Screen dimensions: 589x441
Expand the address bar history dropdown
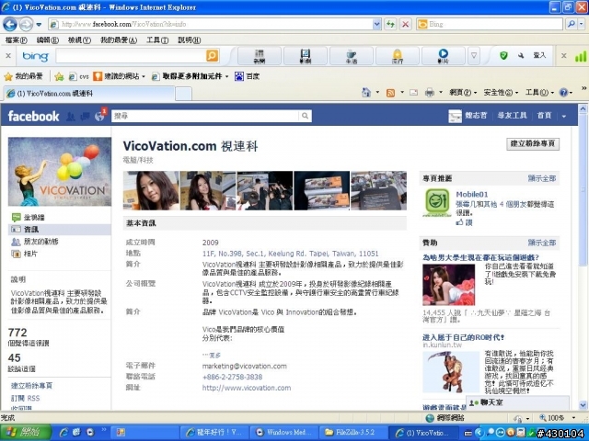pos(377,25)
